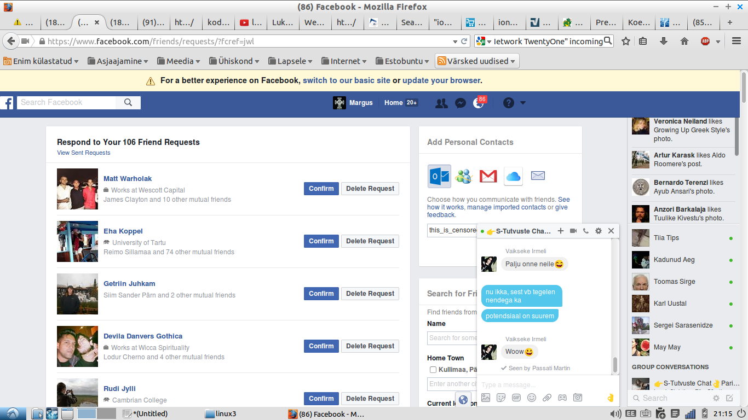Open the GIF picker in chat

[516, 398]
